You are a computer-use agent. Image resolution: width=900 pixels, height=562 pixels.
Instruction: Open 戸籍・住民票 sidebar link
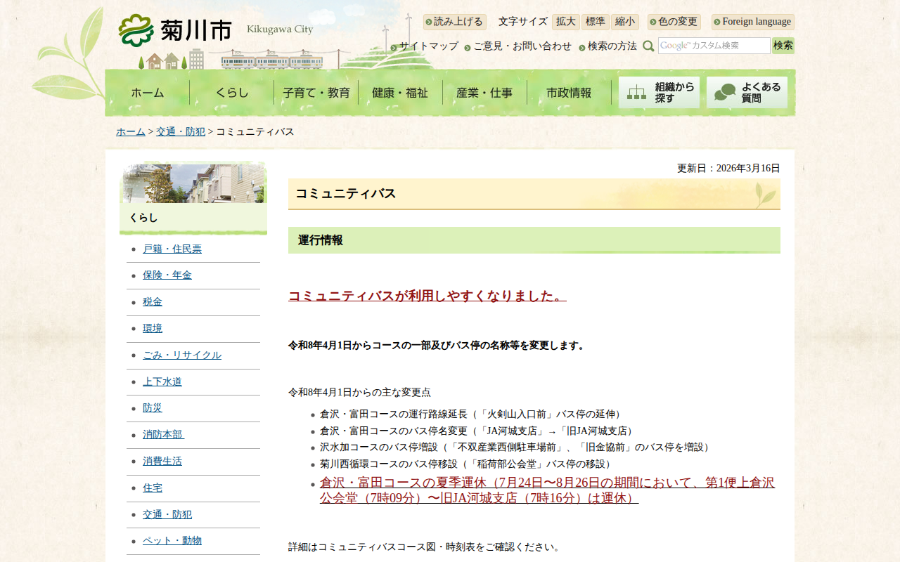coord(172,249)
